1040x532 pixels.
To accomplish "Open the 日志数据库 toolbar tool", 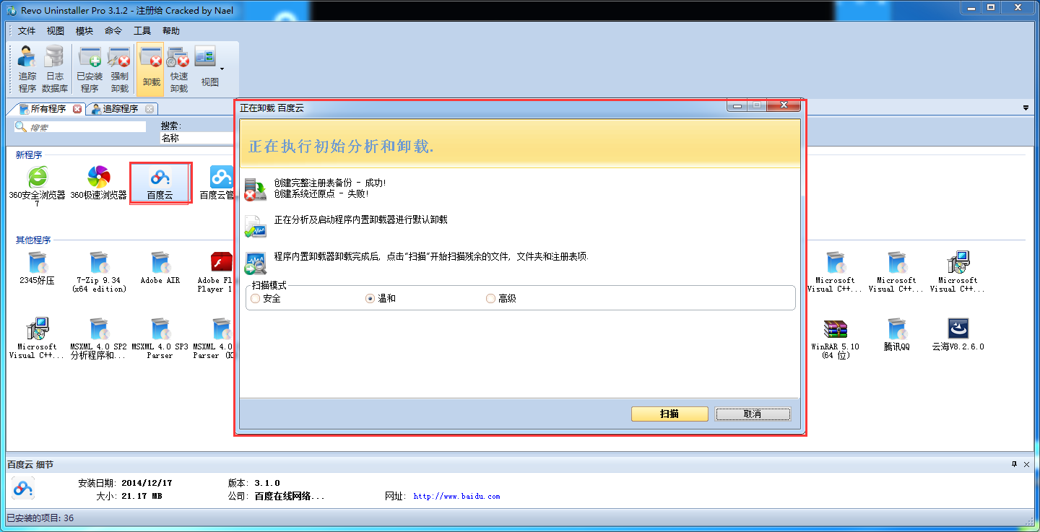I will coord(55,70).
